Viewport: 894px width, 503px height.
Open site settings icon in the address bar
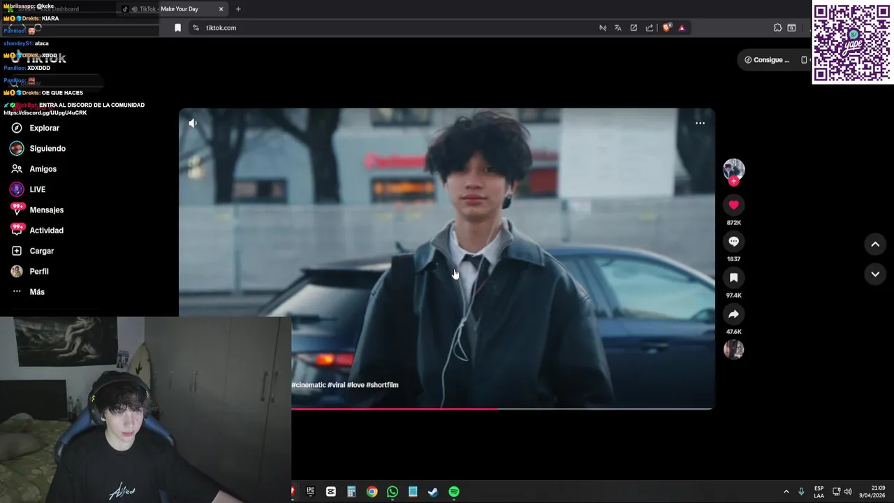click(196, 28)
